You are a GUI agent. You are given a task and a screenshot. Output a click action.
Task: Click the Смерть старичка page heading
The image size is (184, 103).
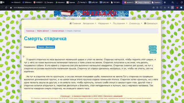click(x=45, y=39)
